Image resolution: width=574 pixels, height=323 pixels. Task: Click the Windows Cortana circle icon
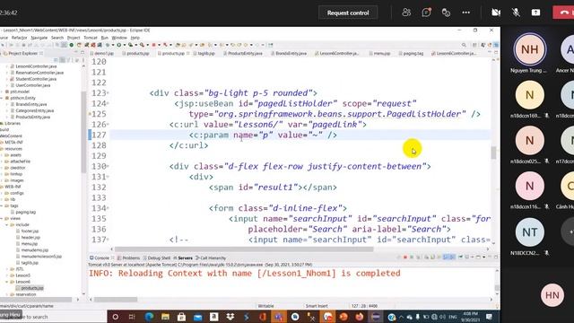[116, 317]
